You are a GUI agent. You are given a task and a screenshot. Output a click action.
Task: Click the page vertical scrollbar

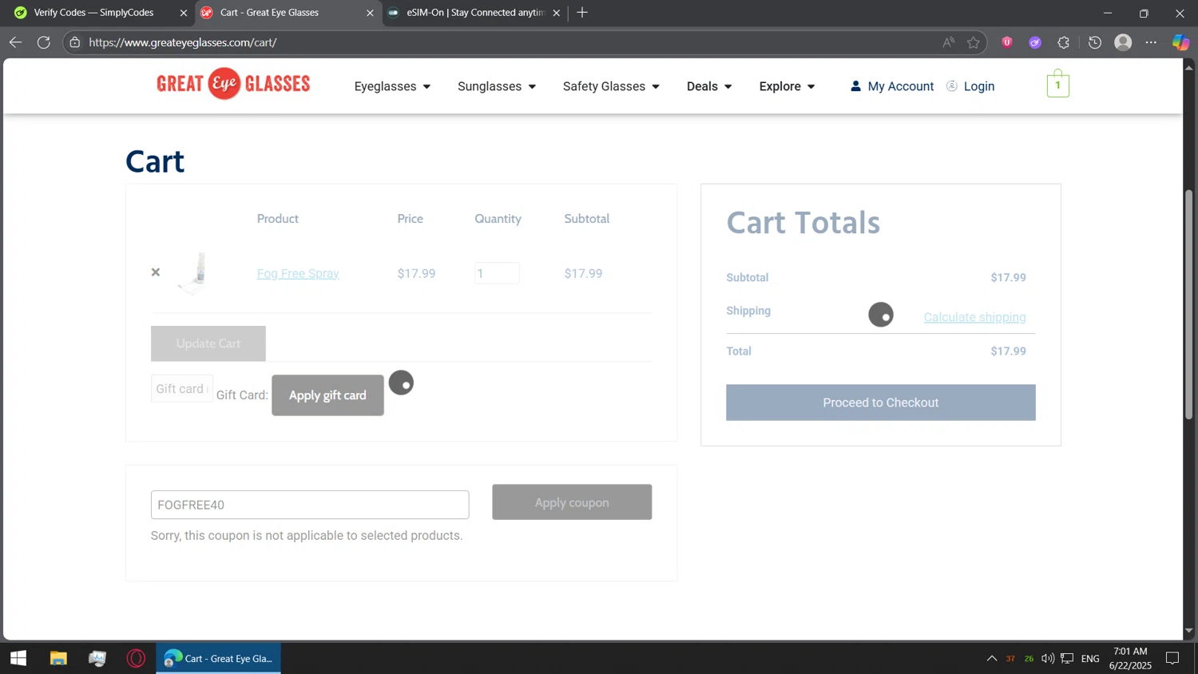1188,303
